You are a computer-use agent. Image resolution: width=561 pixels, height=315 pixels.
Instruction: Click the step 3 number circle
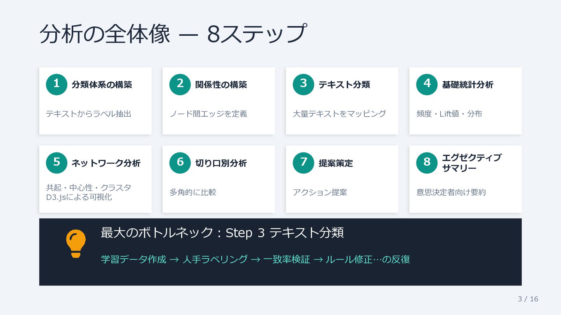[x=303, y=84]
